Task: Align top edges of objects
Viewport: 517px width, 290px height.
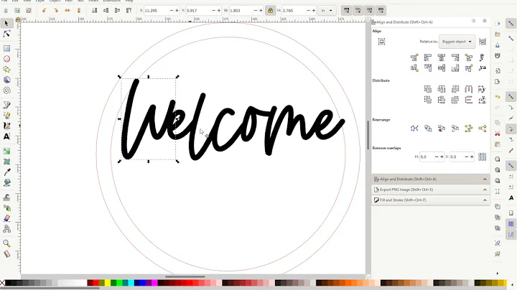Action: click(428, 68)
